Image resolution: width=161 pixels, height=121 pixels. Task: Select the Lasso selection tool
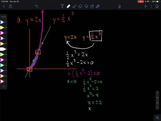86,6
